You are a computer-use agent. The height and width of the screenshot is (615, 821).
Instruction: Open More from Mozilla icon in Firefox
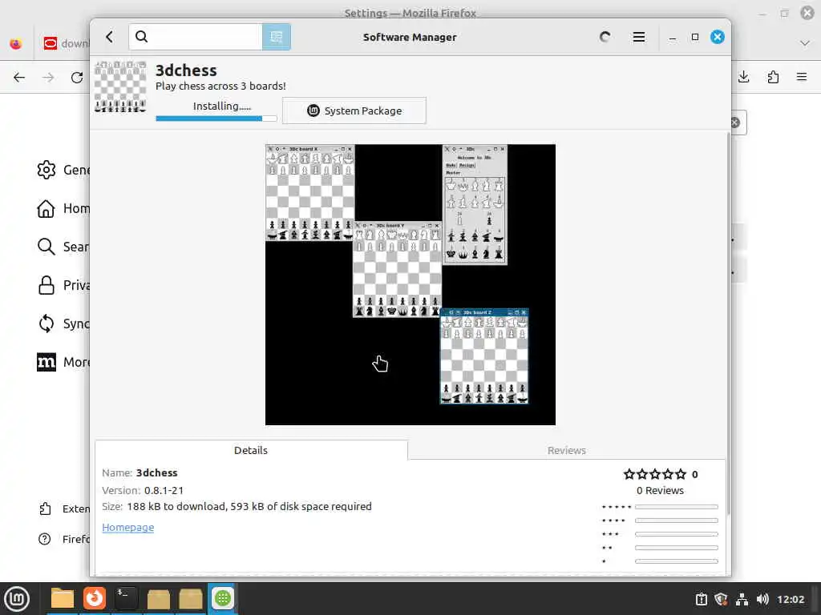coord(46,362)
